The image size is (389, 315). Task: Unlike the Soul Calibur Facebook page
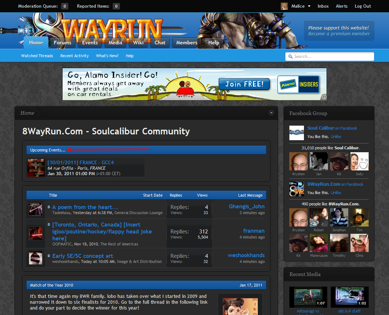[336, 137]
